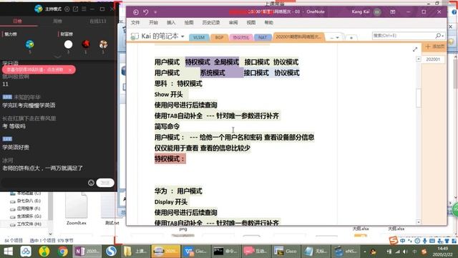Click the 发送 send button
Screen dimensions: 458x258
coord(105,183)
